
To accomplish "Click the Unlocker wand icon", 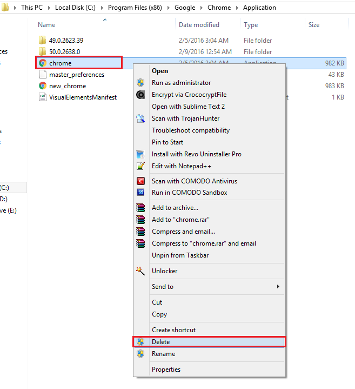I will tap(140, 271).
